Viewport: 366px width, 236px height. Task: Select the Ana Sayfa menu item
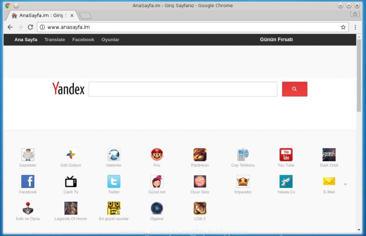[x=26, y=39]
